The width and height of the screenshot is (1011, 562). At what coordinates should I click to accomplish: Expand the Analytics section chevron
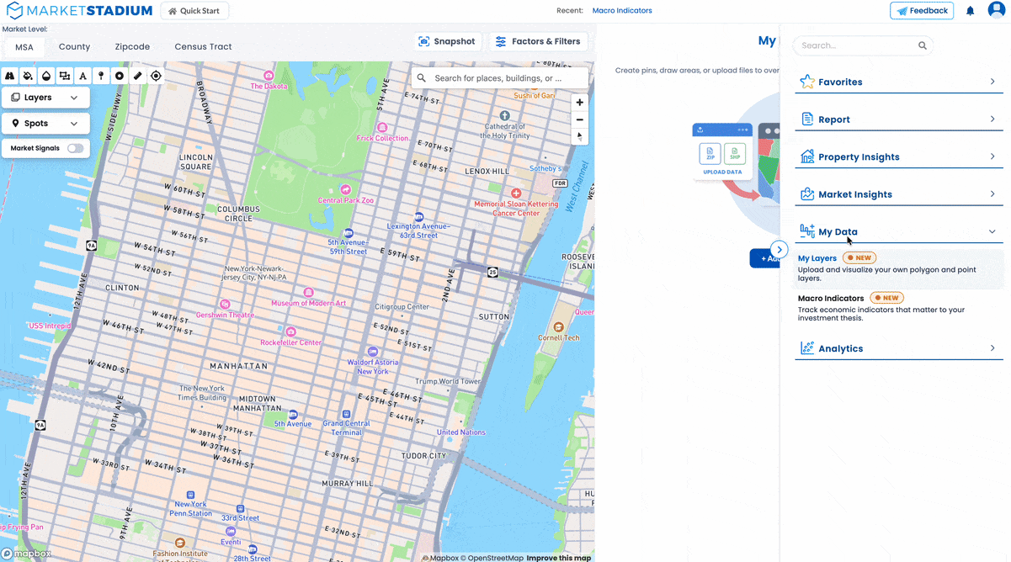[x=992, y=348]
